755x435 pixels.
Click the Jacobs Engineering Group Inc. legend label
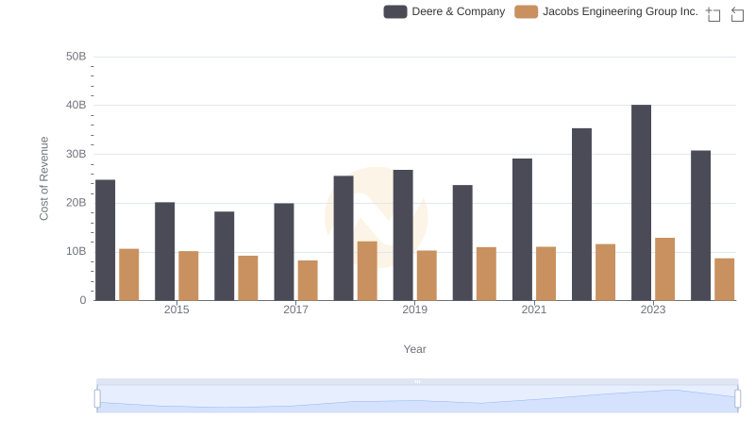pos(620,11)
